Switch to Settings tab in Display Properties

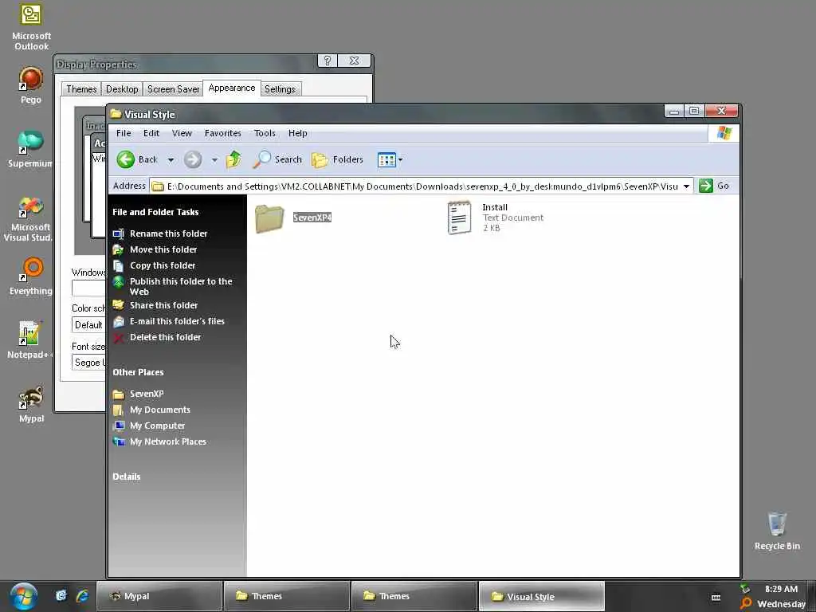click(x=280, y=89)
